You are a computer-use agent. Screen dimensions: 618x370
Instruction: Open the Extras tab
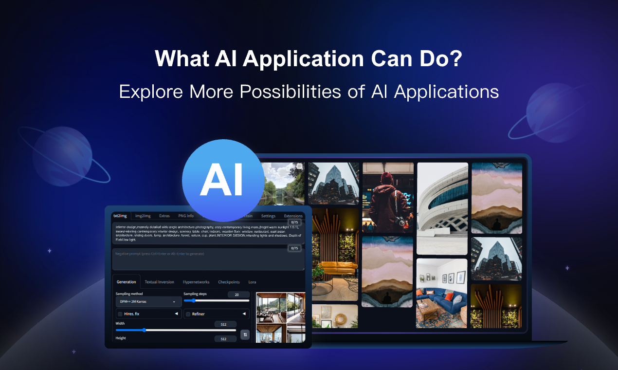(164, 216)
